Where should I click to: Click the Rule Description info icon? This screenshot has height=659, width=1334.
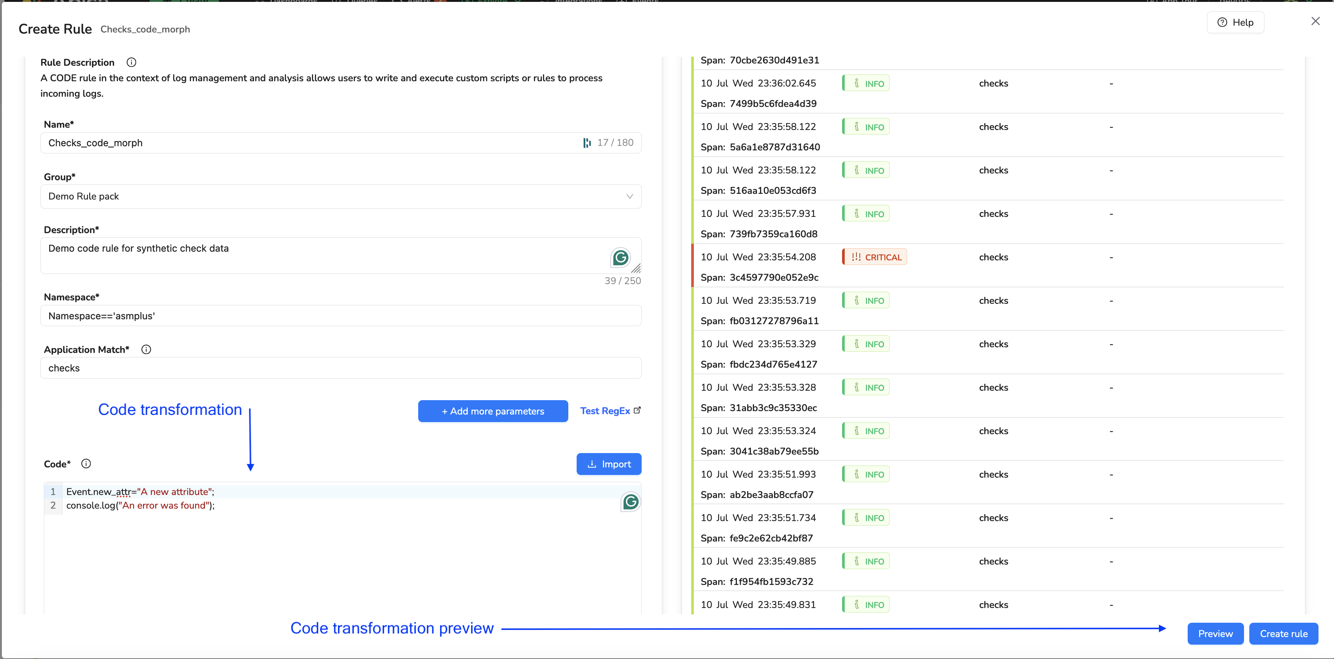(x=132, y=62)
